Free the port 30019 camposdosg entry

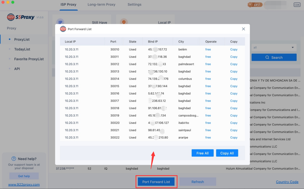tap(208, 115)
